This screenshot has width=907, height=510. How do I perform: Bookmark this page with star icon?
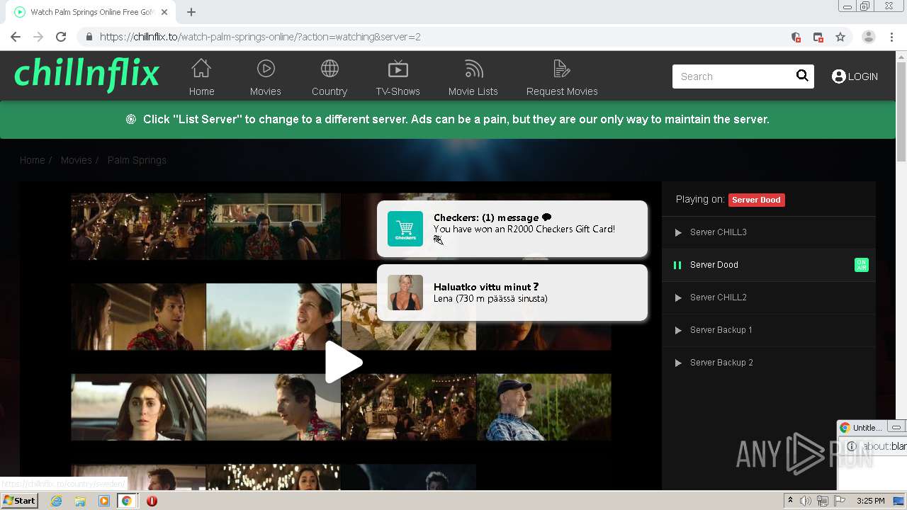point(840,37)
